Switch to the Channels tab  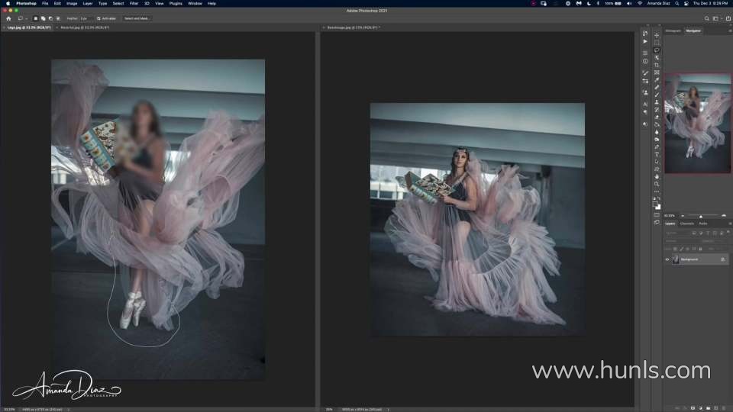[x=686, y=224]
